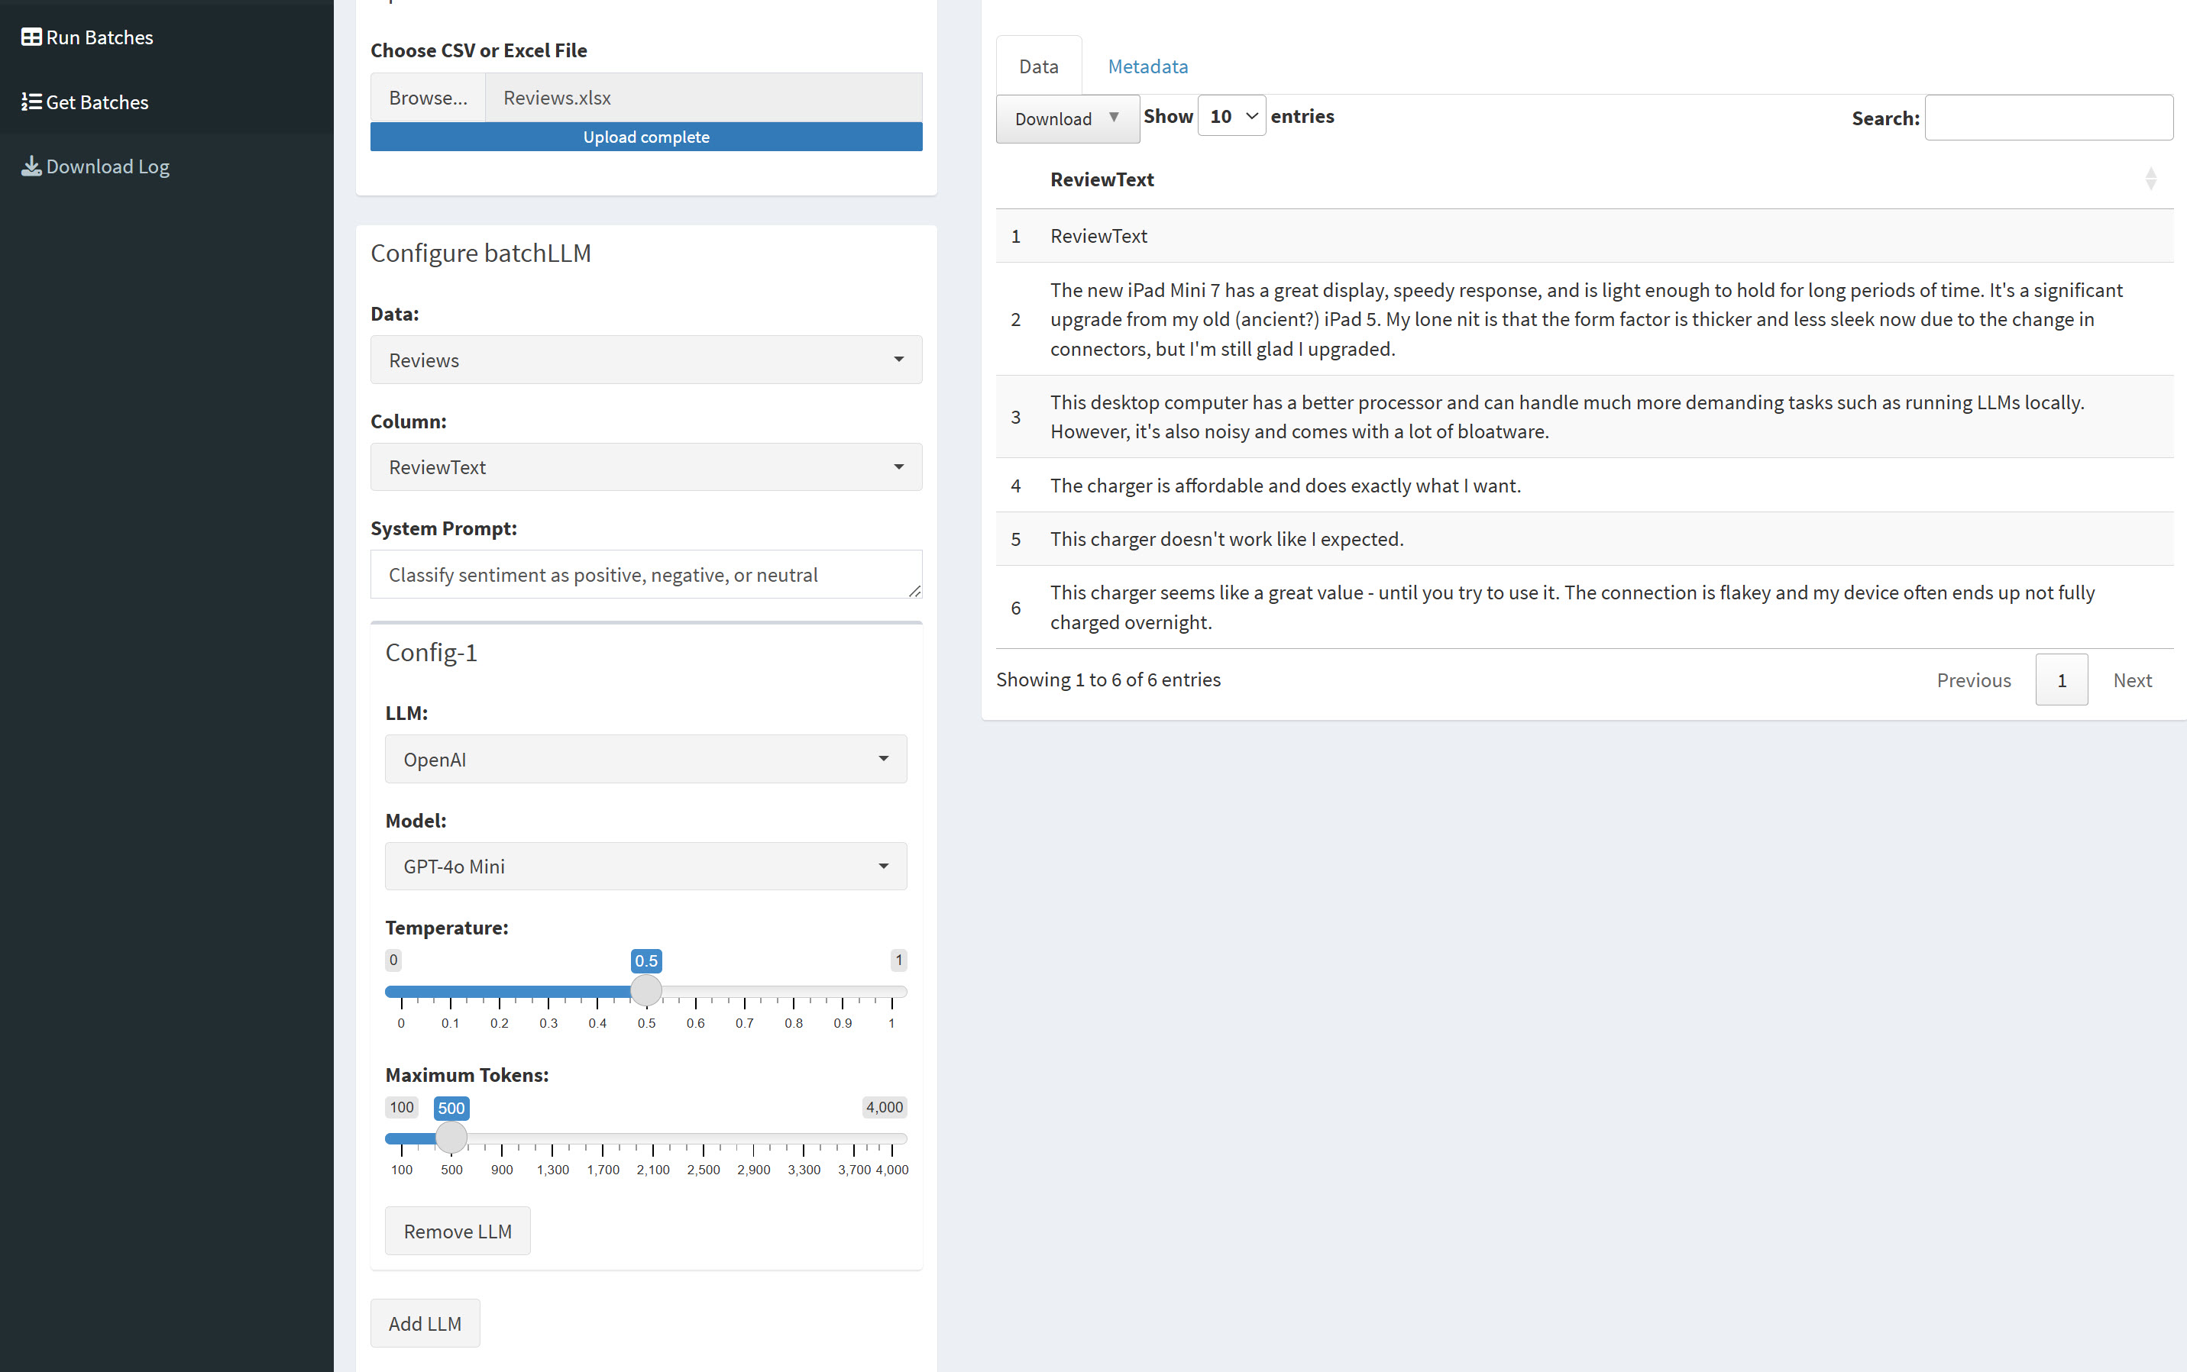Click the Add LLM icon button
2187x1372 pixels.
[422, 1322]
